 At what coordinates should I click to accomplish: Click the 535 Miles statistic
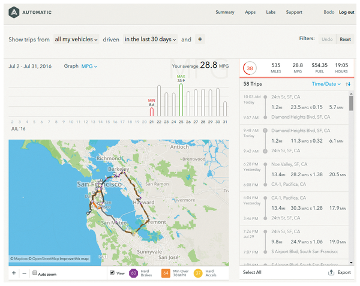point(276,68)
